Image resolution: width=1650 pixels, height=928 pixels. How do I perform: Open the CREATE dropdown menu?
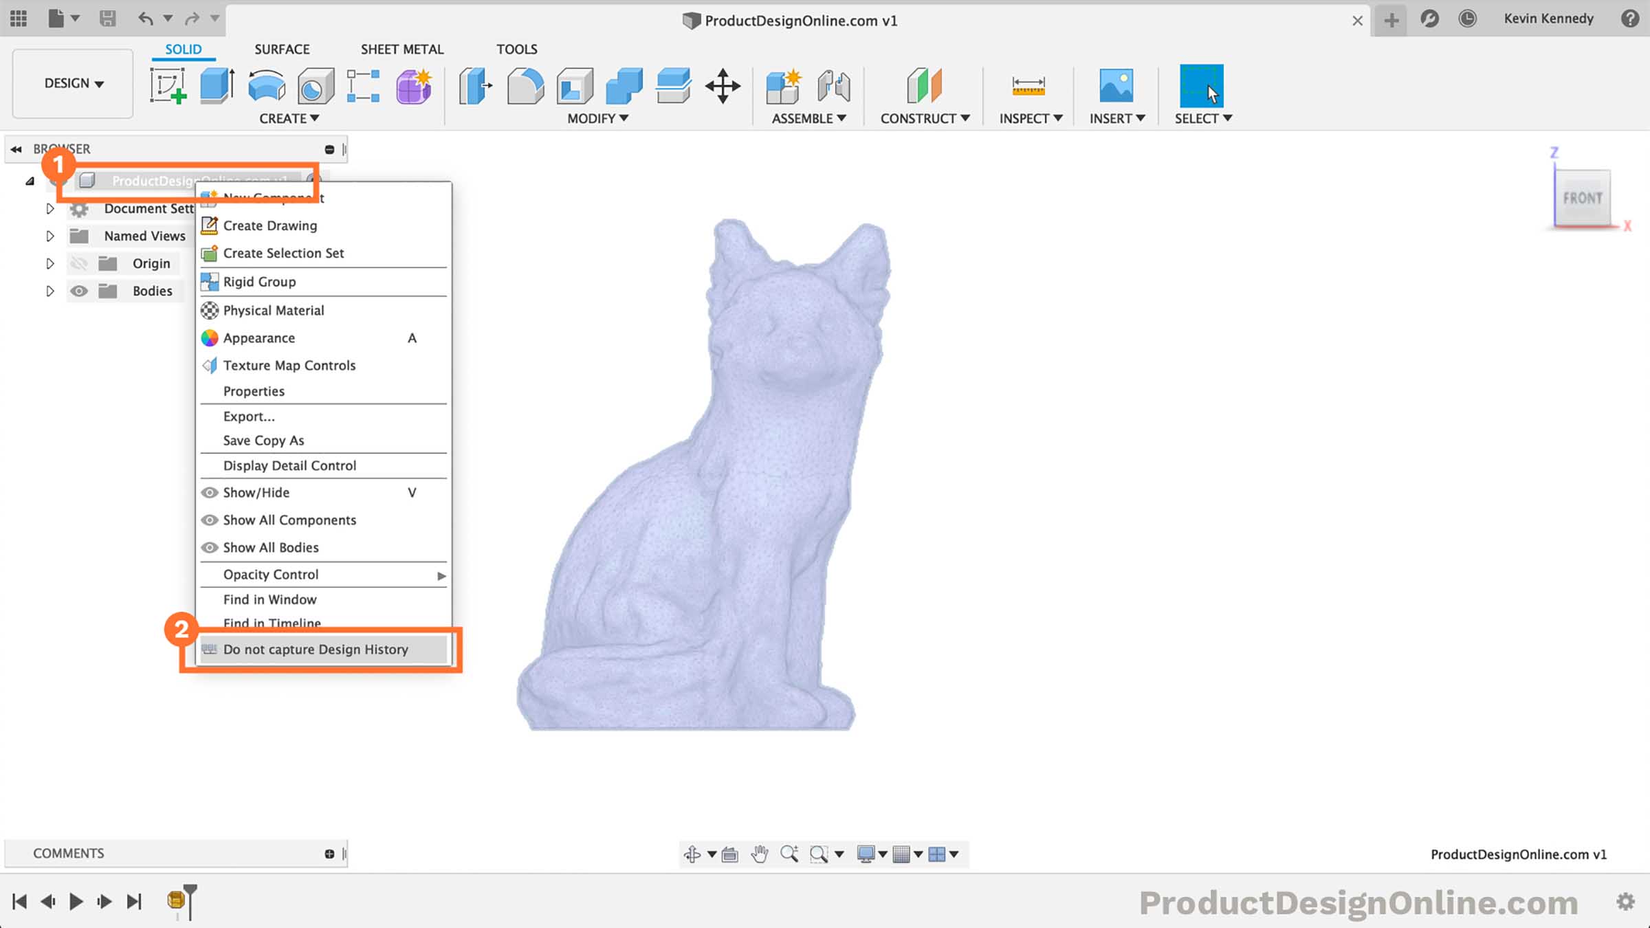289,118
